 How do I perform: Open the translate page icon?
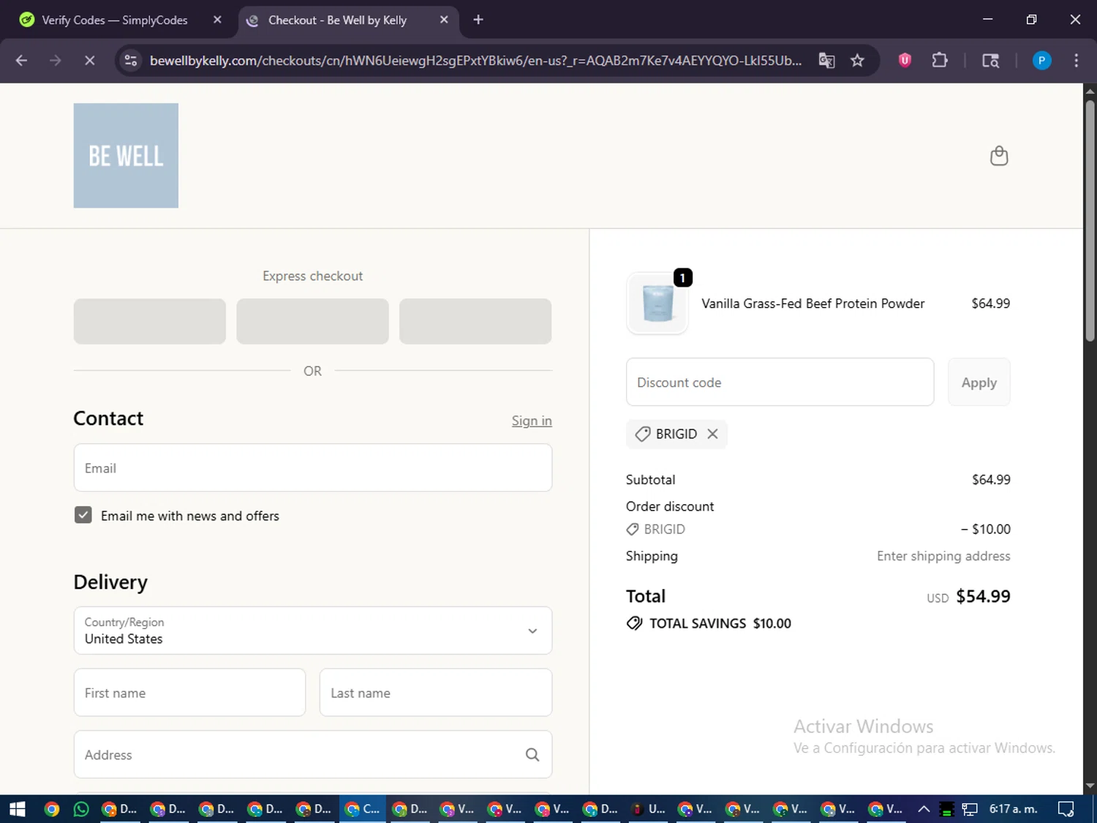tap(826, 61)
